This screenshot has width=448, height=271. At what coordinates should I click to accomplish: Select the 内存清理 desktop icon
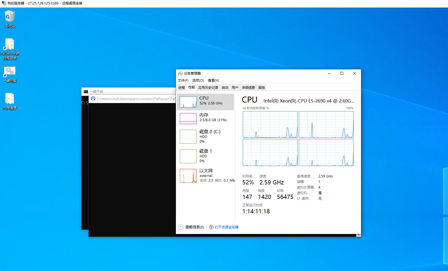pyautogui.click(x=10, y=101)
